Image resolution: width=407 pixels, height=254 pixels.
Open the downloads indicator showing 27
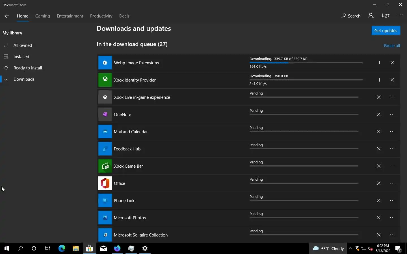click(x=385, y=16)
